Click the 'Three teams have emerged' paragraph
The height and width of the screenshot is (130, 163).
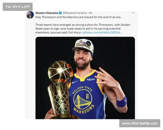coord(83,28)
